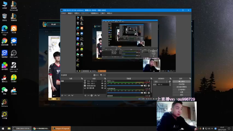Undock the 转场特效 panel via its float icon
The width and height of the screenshot is (233, 131).
(170, 78)
